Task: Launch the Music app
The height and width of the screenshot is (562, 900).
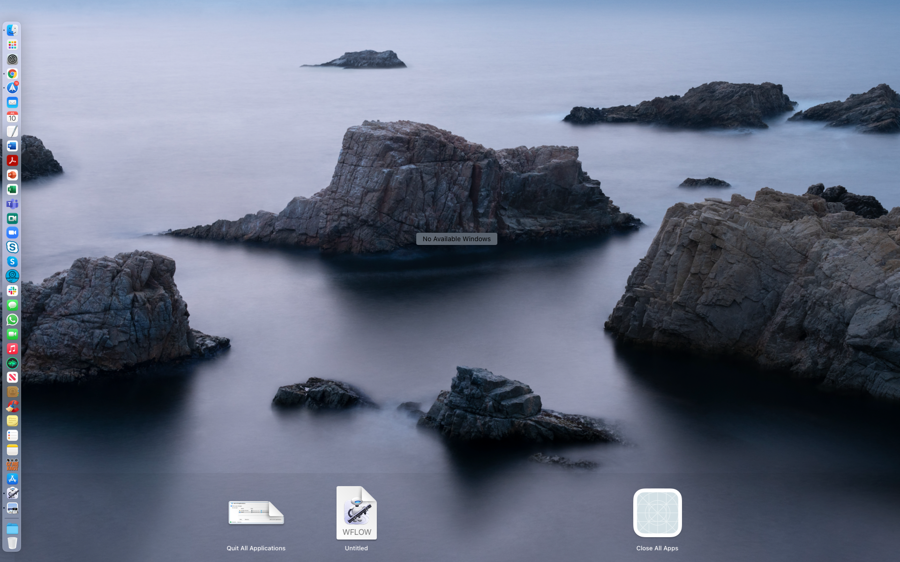Action: click(x=12, y=349)
